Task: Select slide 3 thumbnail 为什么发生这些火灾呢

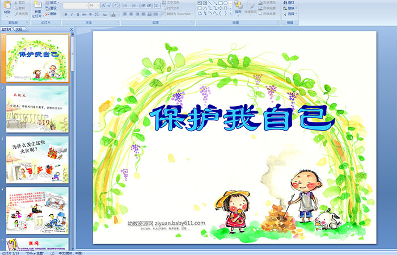Action: tap(37, 160)
